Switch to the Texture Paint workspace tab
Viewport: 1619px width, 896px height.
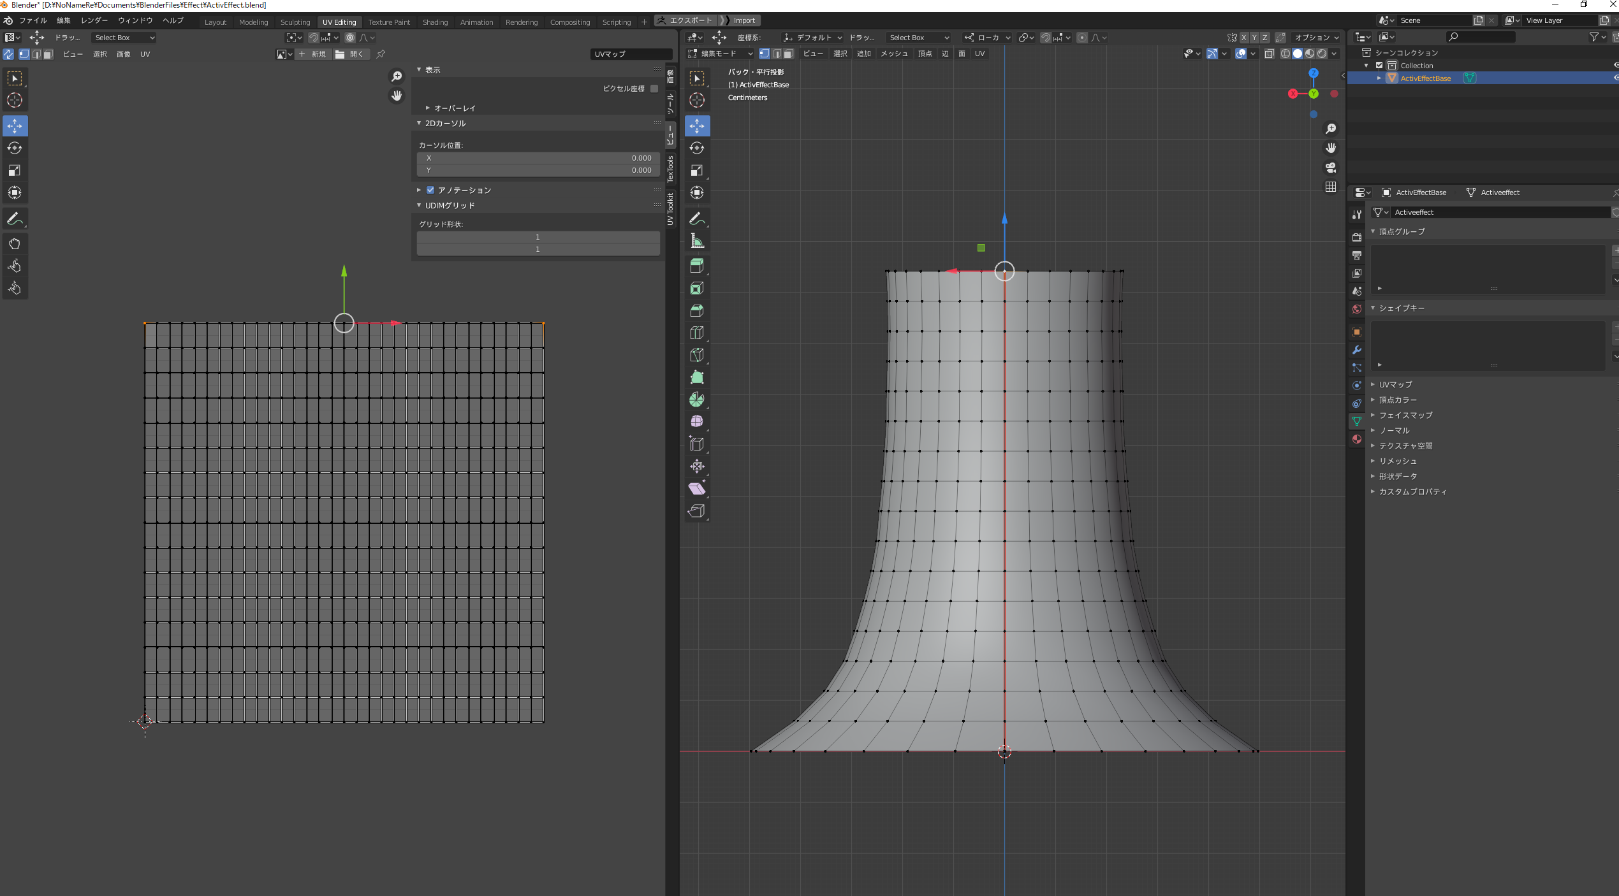389,22
